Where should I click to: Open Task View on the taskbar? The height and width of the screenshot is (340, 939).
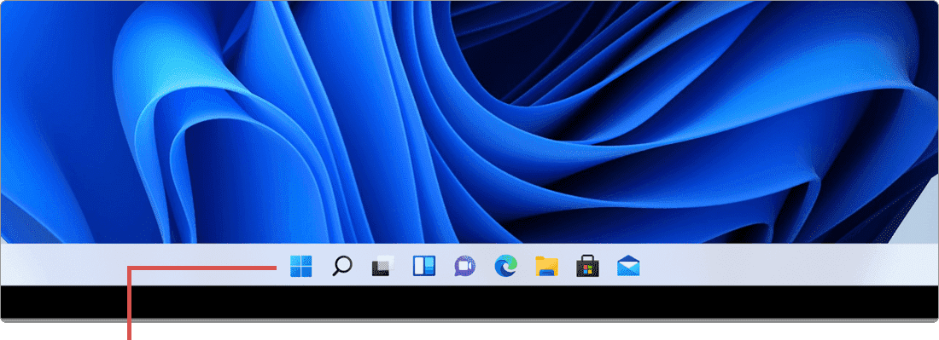[383, 266]
